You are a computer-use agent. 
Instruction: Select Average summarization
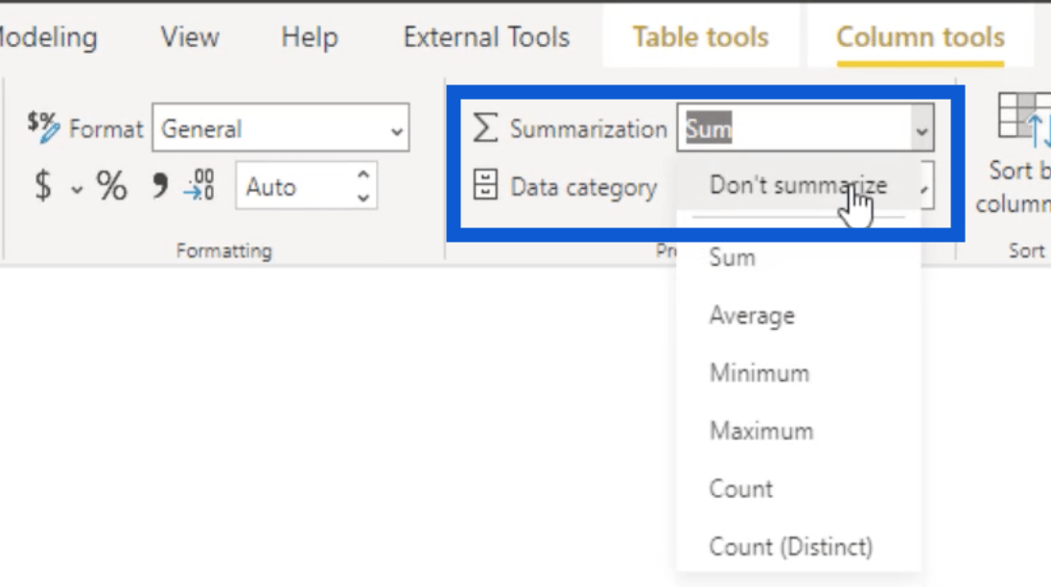[798, 315]
